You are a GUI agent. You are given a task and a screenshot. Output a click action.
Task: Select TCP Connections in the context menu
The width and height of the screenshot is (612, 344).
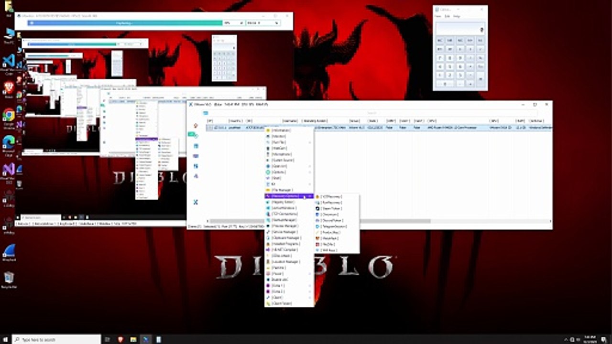(x=289, y=214)
